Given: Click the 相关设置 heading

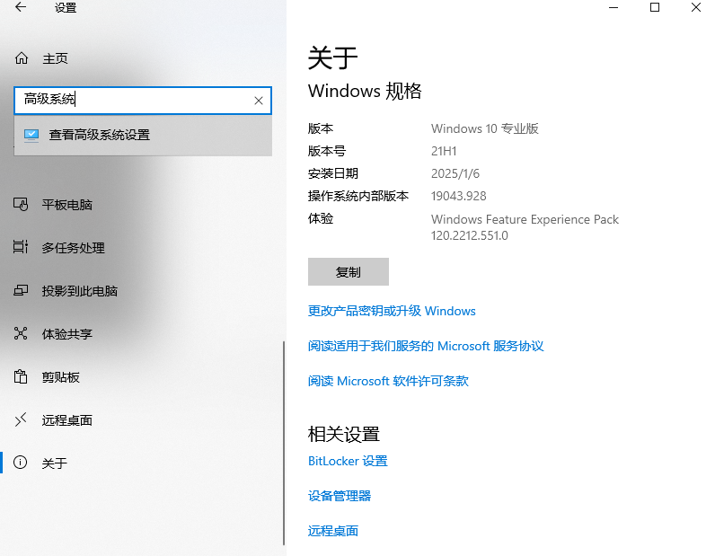Looking at the screenshot, I should tap(344, 434).
